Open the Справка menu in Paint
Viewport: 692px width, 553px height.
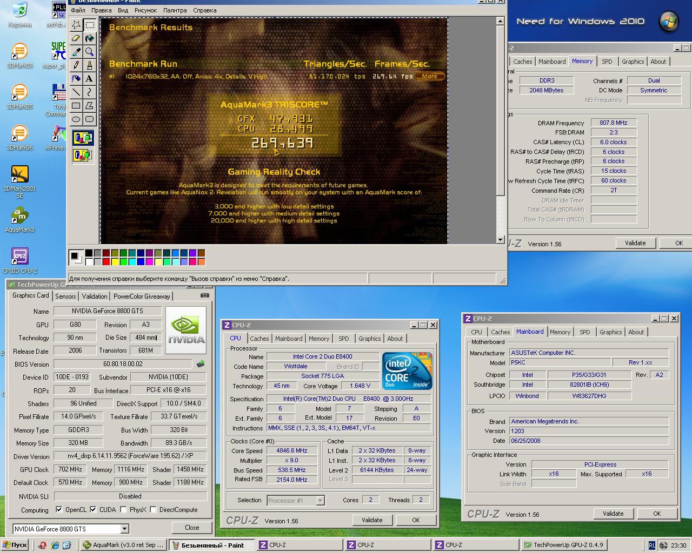pos(204,10)
